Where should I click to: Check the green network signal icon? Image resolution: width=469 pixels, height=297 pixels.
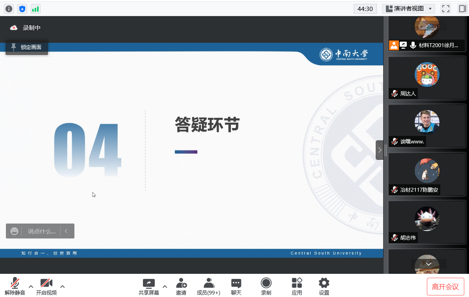(x=35, y=9)
